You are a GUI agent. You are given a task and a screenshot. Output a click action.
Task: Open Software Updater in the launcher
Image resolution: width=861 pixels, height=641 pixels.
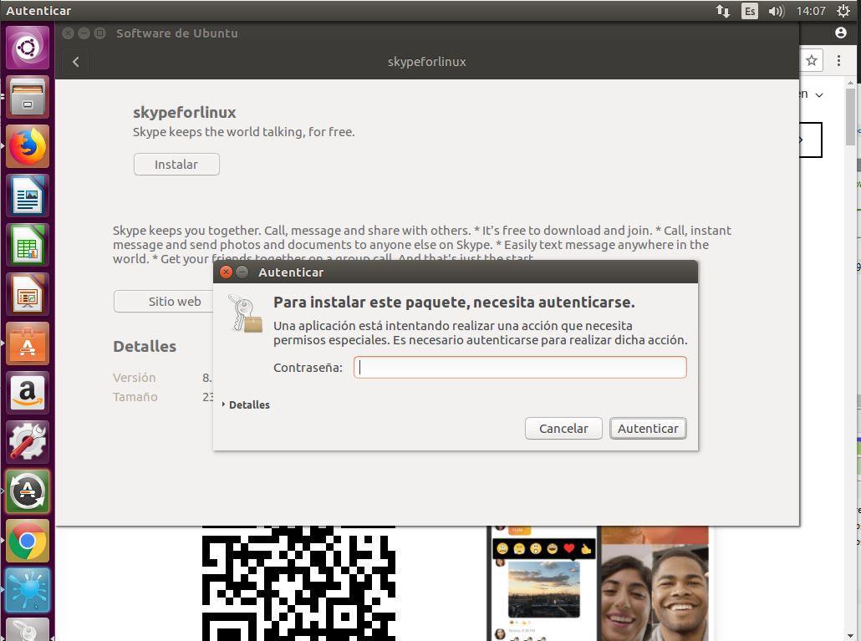tap(28, 491)
